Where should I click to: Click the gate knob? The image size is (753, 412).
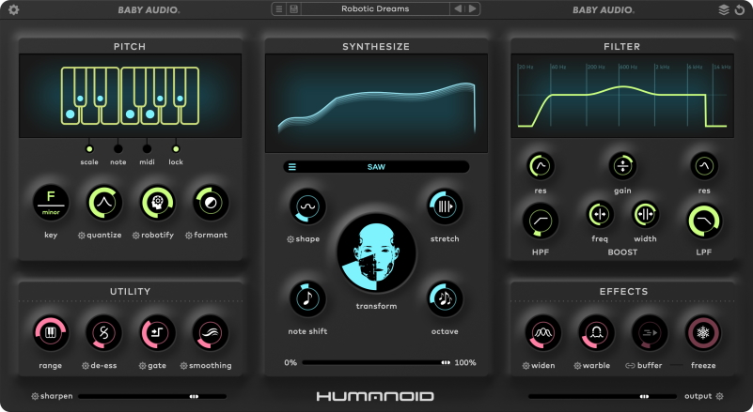coord(157,332)
